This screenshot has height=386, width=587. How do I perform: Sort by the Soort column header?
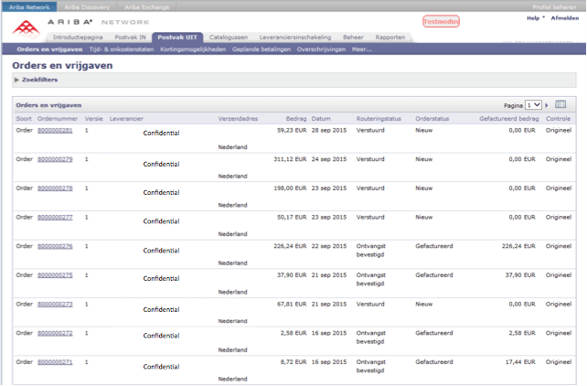(x=24, y=119)
